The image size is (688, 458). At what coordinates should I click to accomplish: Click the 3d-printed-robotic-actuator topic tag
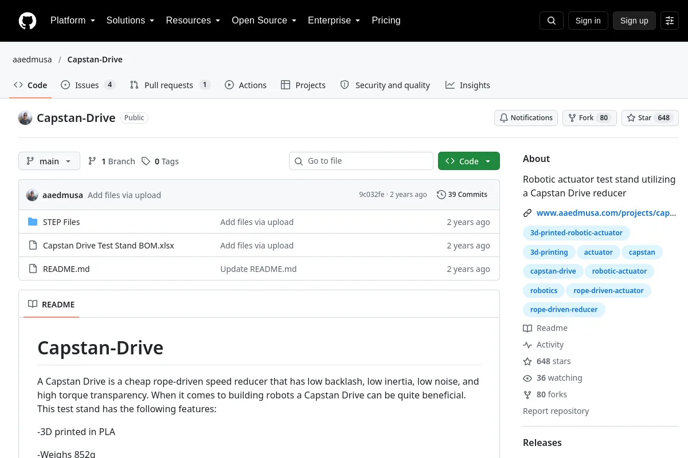click(x=576, y=233)
